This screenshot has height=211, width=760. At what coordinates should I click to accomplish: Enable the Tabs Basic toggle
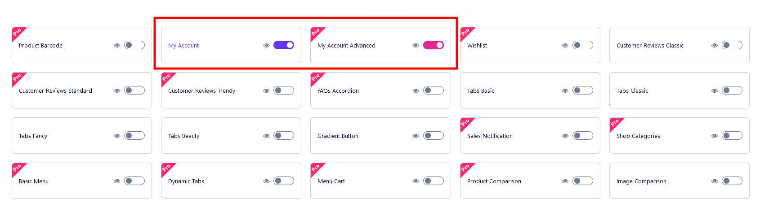point(583,90)
